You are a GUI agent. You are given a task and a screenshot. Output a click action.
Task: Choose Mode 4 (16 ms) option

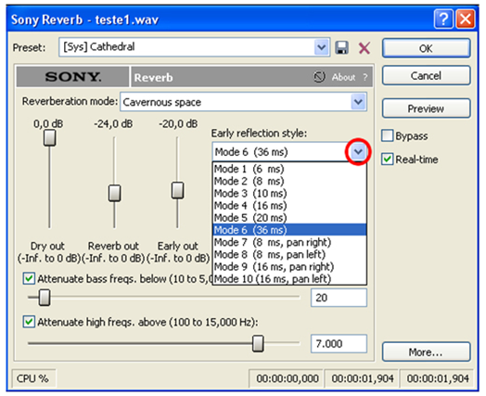click(x=289, y=206)
